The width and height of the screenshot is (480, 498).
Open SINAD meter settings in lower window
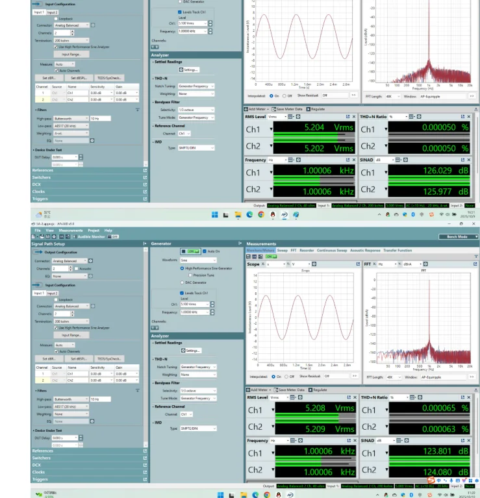coord(407,440)
